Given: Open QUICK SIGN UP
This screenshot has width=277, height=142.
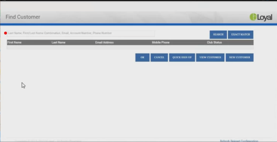Looking at the screenshot, I should (x=182, y=58).
